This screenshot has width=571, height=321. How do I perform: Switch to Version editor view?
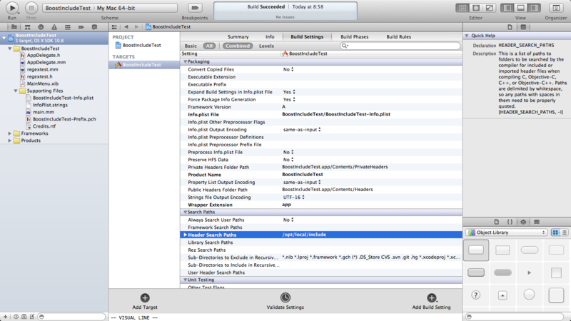[x=490, y=8]
